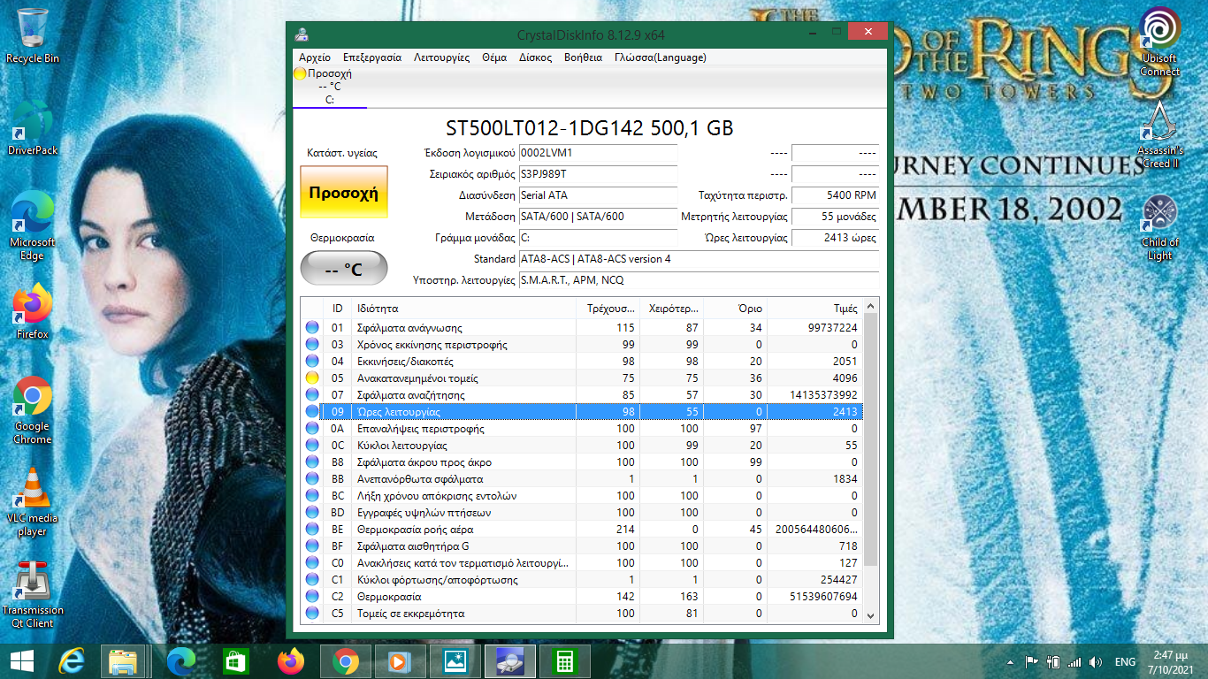
Task: Click the volume speaker icon in the tray
Action: point(1097,662)
